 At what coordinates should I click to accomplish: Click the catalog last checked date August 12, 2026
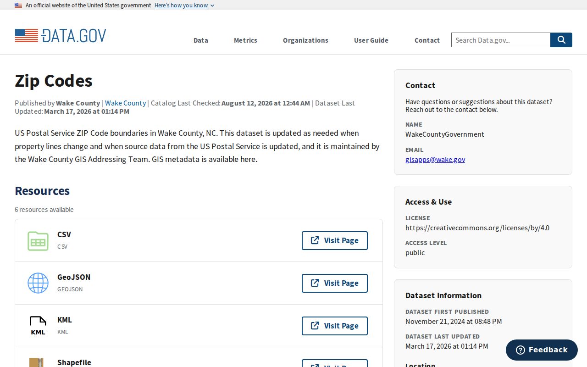point(266,103)
